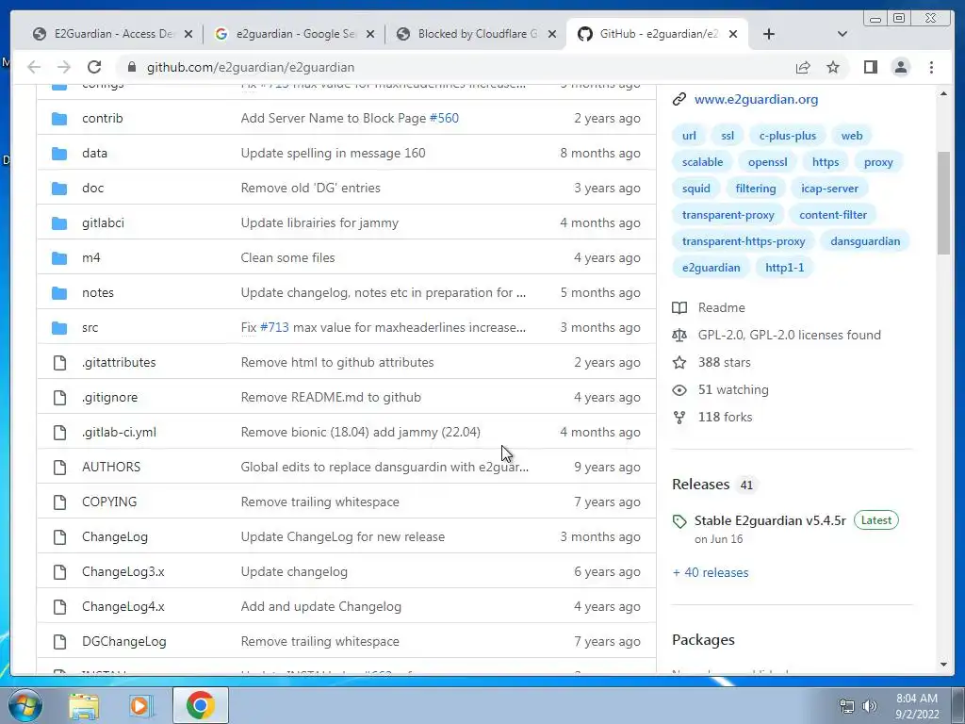Viewport: 965px width, 724px height.
Task: Open the DGChangeLog file
Action: [123, 641]
